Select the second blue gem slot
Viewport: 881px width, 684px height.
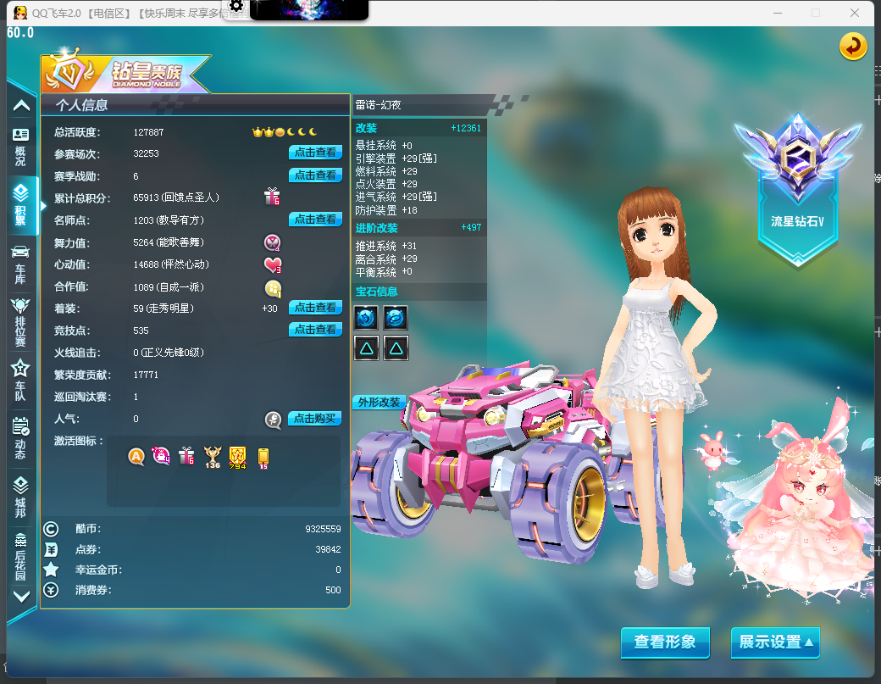(396, 318)
